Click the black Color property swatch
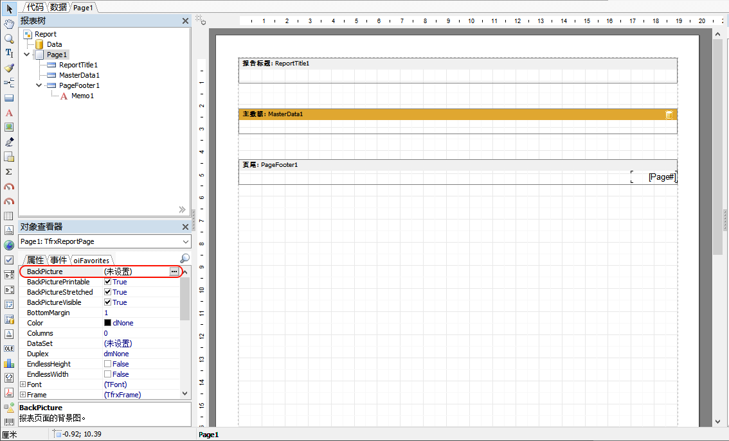729x441 pixels. [x=108, y=323]
